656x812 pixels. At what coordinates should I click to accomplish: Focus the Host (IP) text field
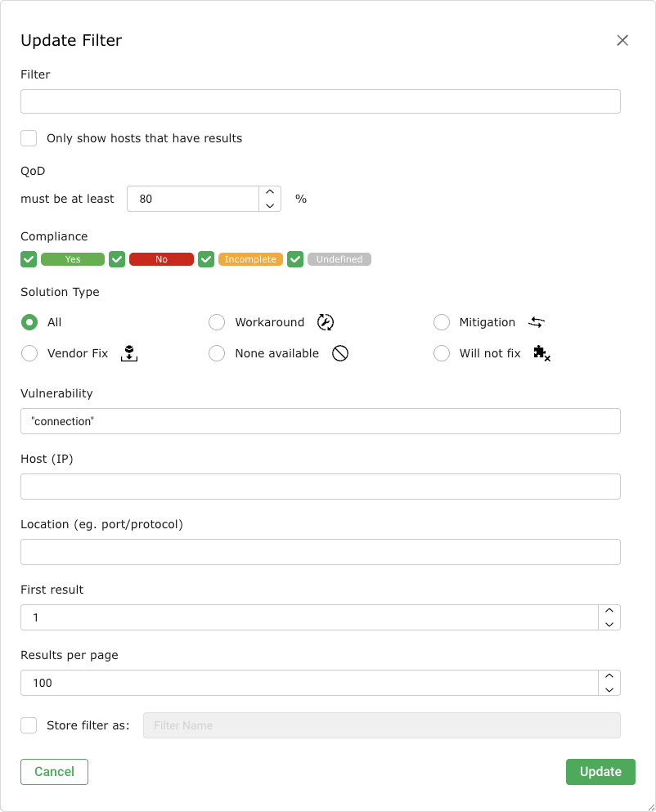pos(320,487)
